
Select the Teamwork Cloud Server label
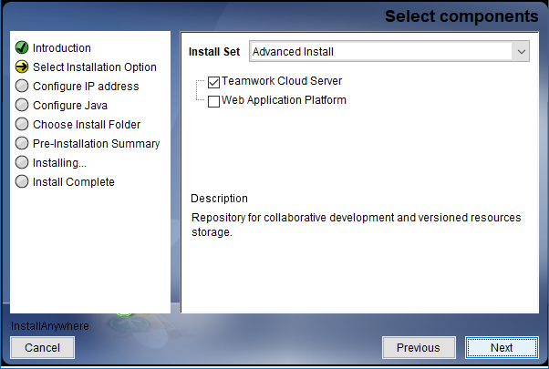tap(282, 81)
